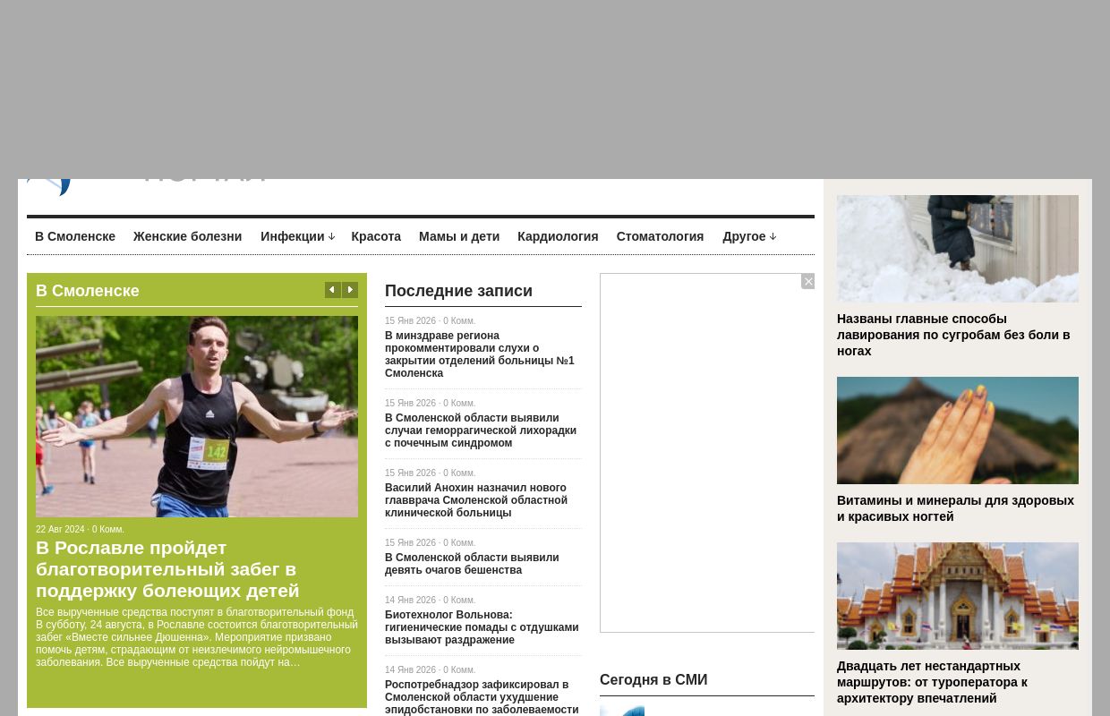The height and width of the screenshot is (716, 1110).
Task: Open the Кардиология menu item
Action: click(x=558, y=236)
